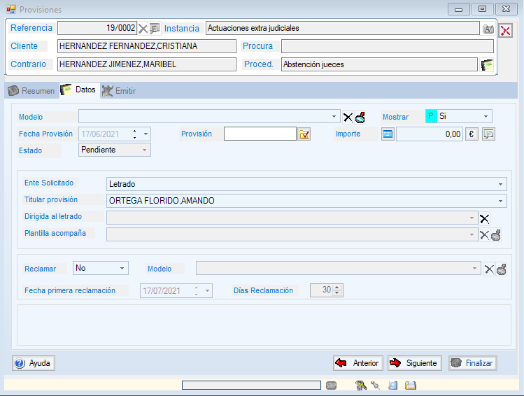
Task: Clear the top Modelo field with X icon
Action: [x=348, y=117]
